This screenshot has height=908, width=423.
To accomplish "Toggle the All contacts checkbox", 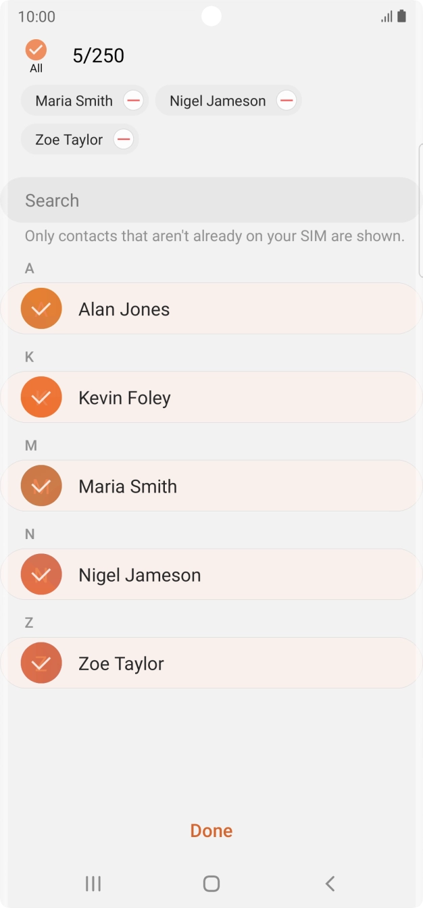I will click(36, 50).
